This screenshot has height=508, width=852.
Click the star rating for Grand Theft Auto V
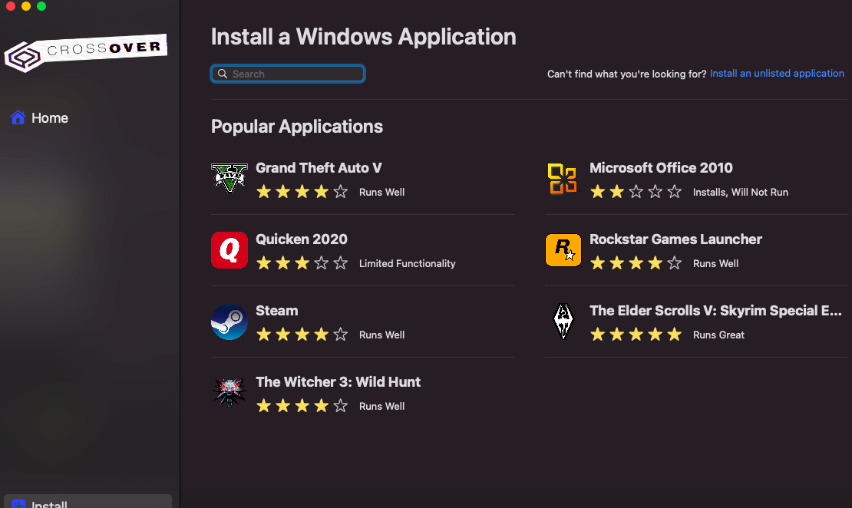[x=302, y=192]
